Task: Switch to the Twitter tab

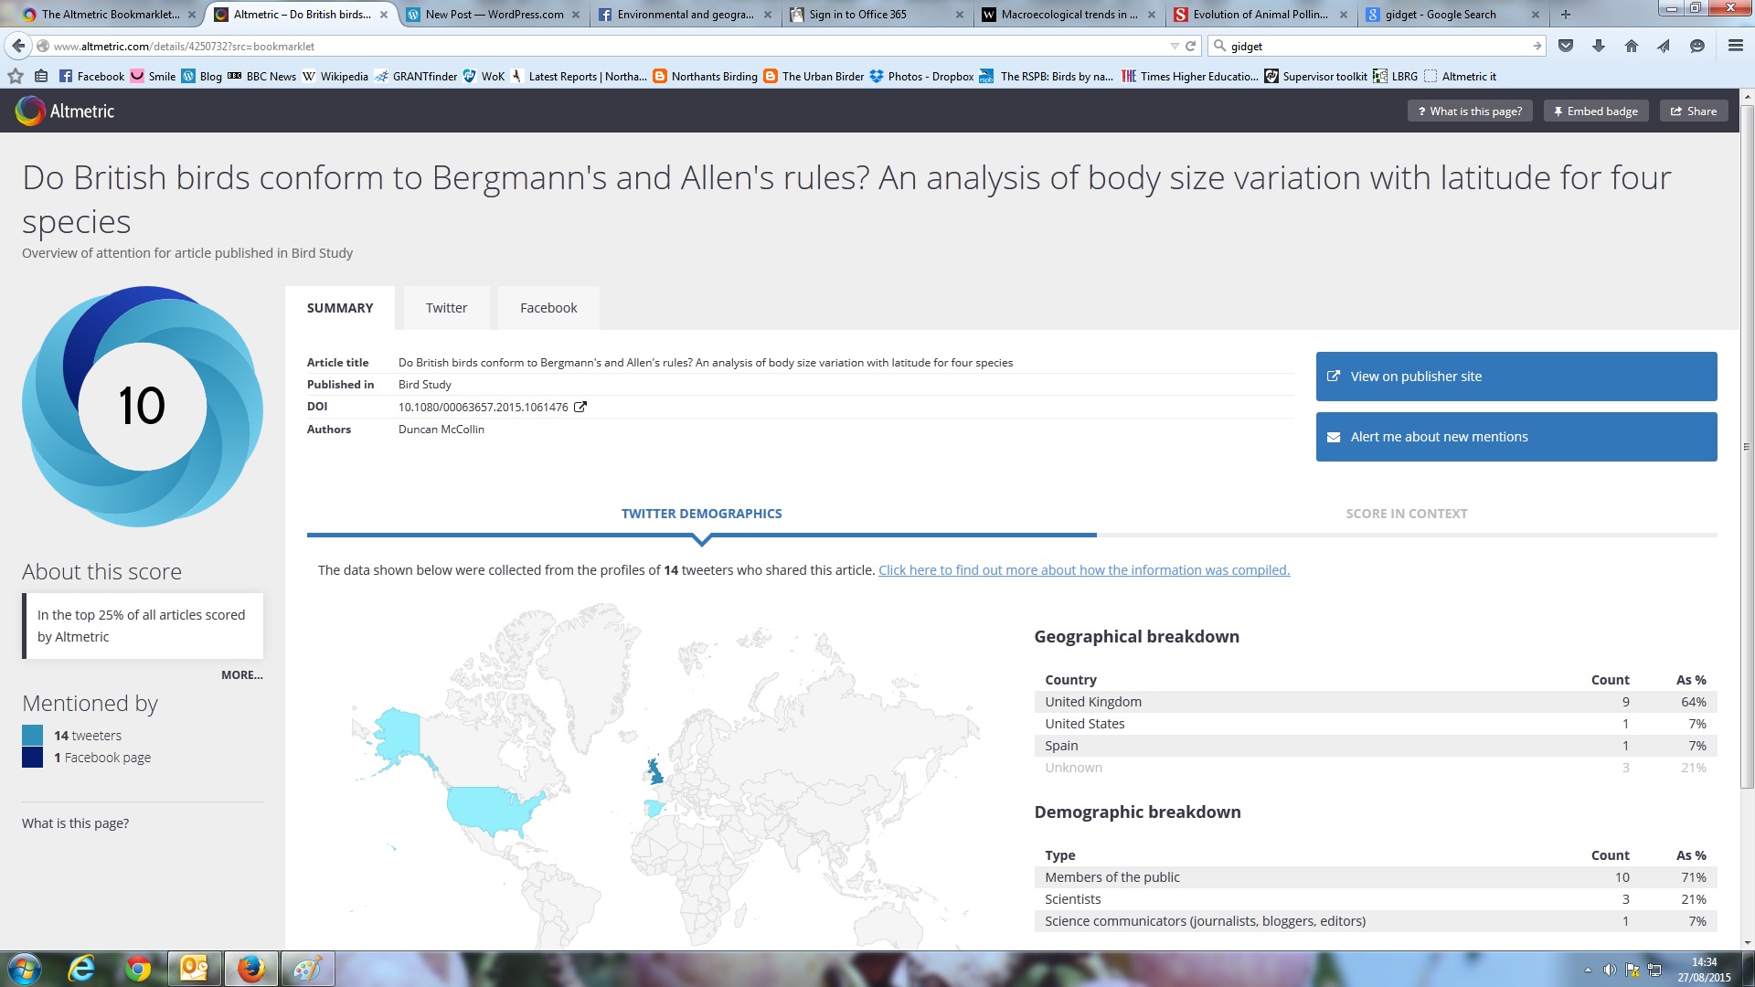Action: 446,308
